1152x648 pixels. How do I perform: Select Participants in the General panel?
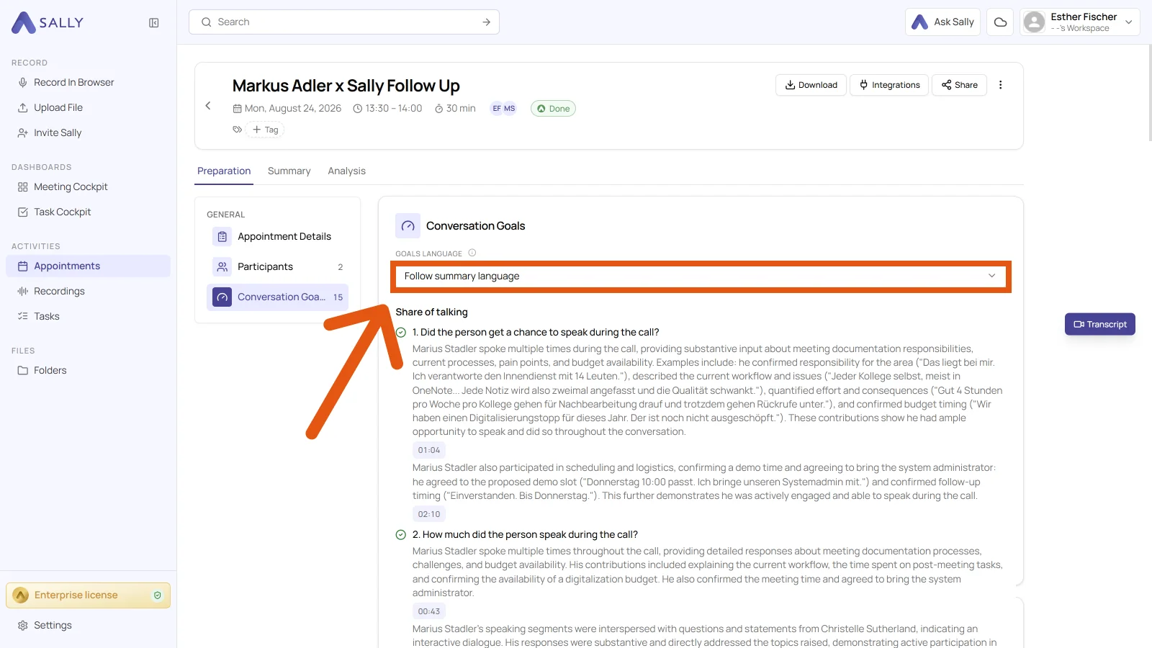pos(277,267)
